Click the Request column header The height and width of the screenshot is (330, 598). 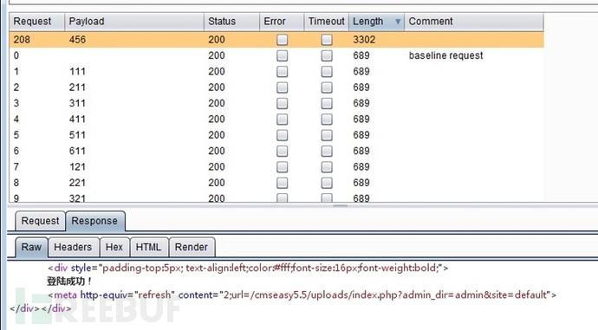(37, 22)
